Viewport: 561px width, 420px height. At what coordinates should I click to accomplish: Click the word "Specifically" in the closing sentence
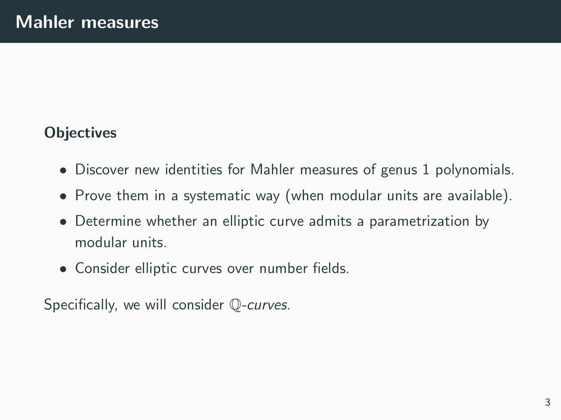pos(80,305)
